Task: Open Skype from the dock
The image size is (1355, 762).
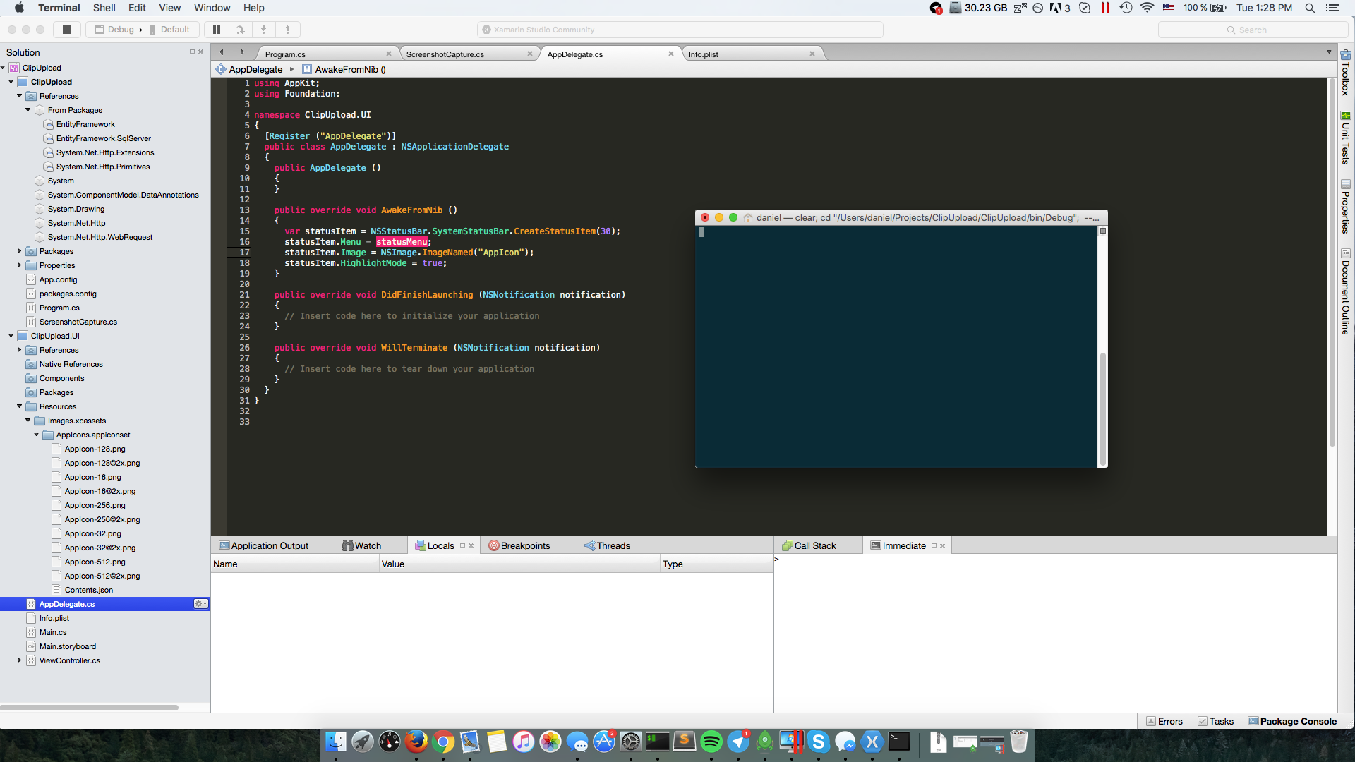Action: [x=819, y=742]
